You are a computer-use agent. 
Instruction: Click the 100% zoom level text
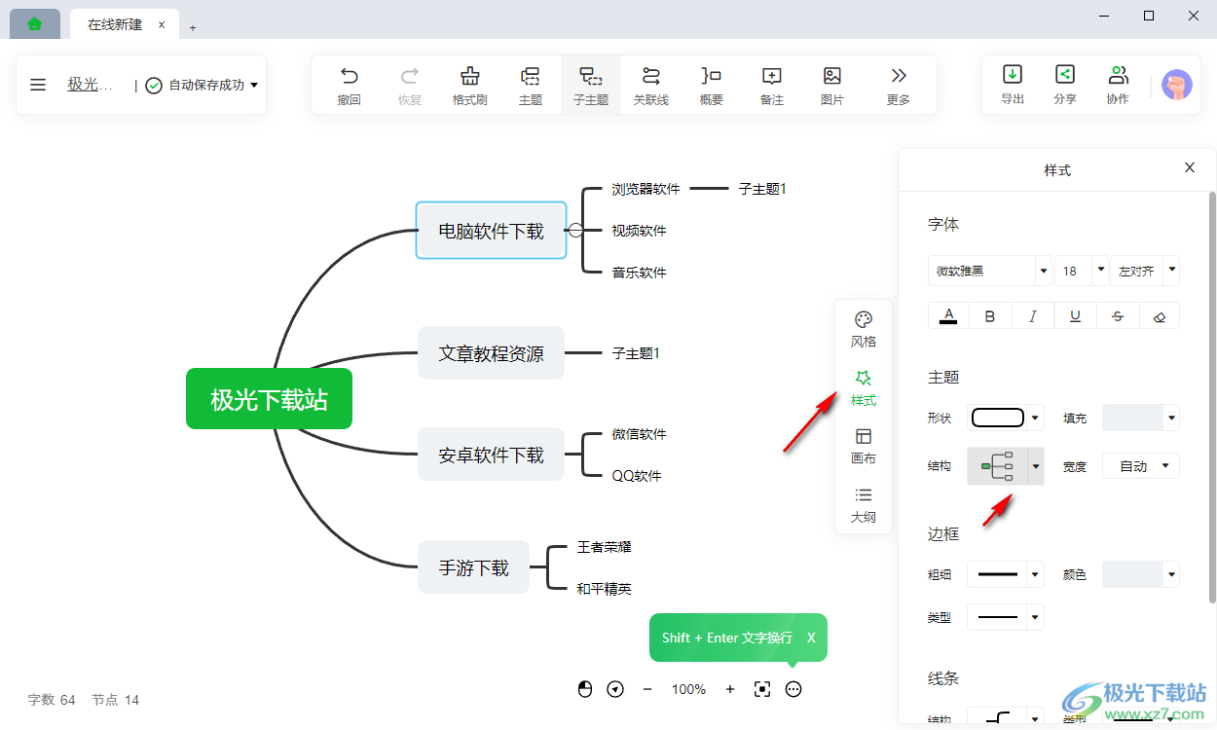coord(688,689)
